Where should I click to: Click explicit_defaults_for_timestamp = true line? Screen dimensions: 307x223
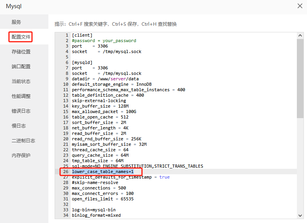pyautogui.click(x=121, y=177)
